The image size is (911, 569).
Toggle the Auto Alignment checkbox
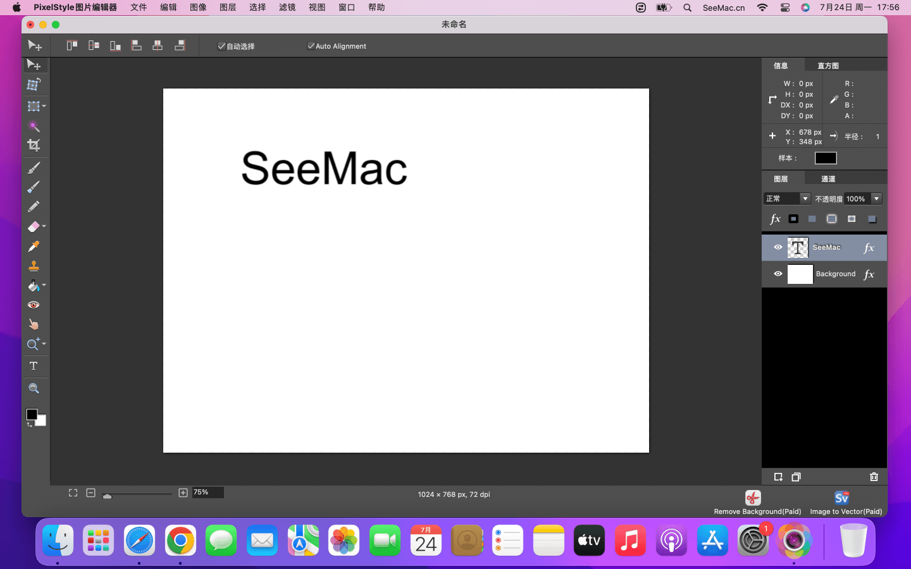311,46
